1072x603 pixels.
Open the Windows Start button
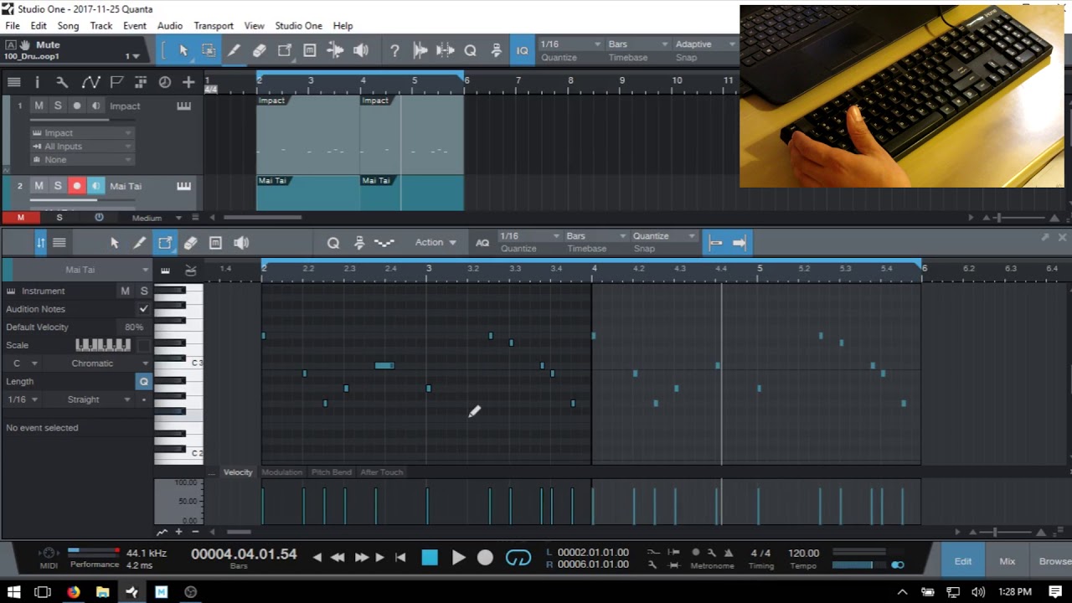click(x=14, y=592)
